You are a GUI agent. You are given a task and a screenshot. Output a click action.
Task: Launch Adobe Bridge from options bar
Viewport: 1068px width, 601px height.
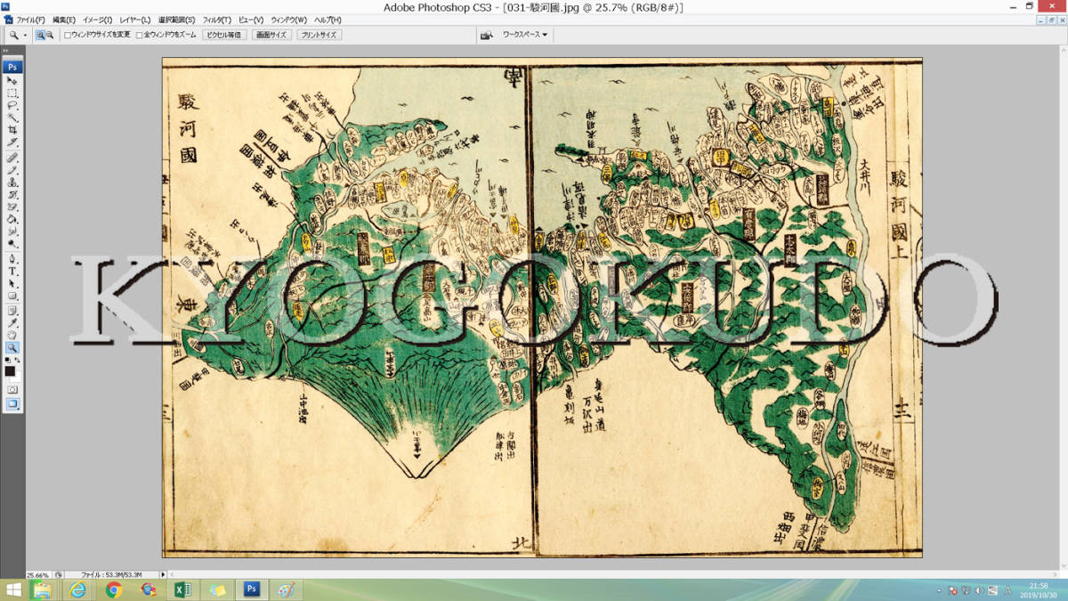pos(487,35)
